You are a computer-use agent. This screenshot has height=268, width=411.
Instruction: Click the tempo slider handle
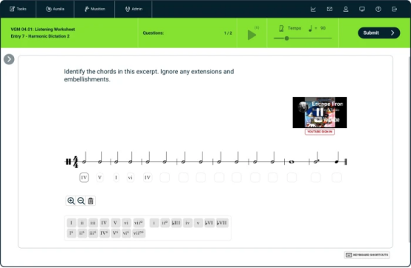(x=287, y=38)
